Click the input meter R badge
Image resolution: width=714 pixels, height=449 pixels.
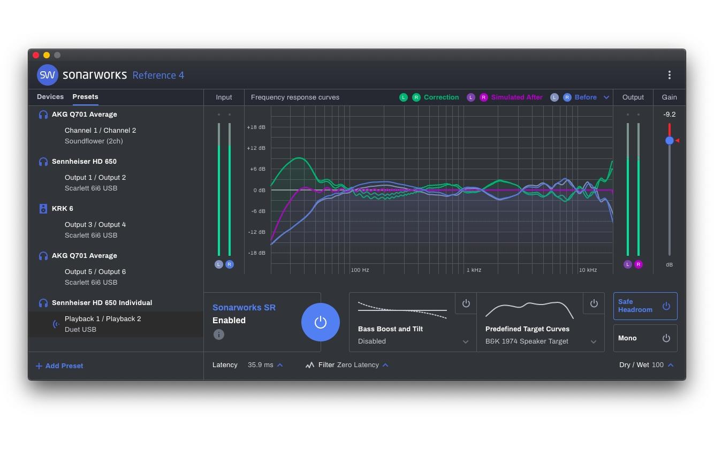click(x=230, y=264)
